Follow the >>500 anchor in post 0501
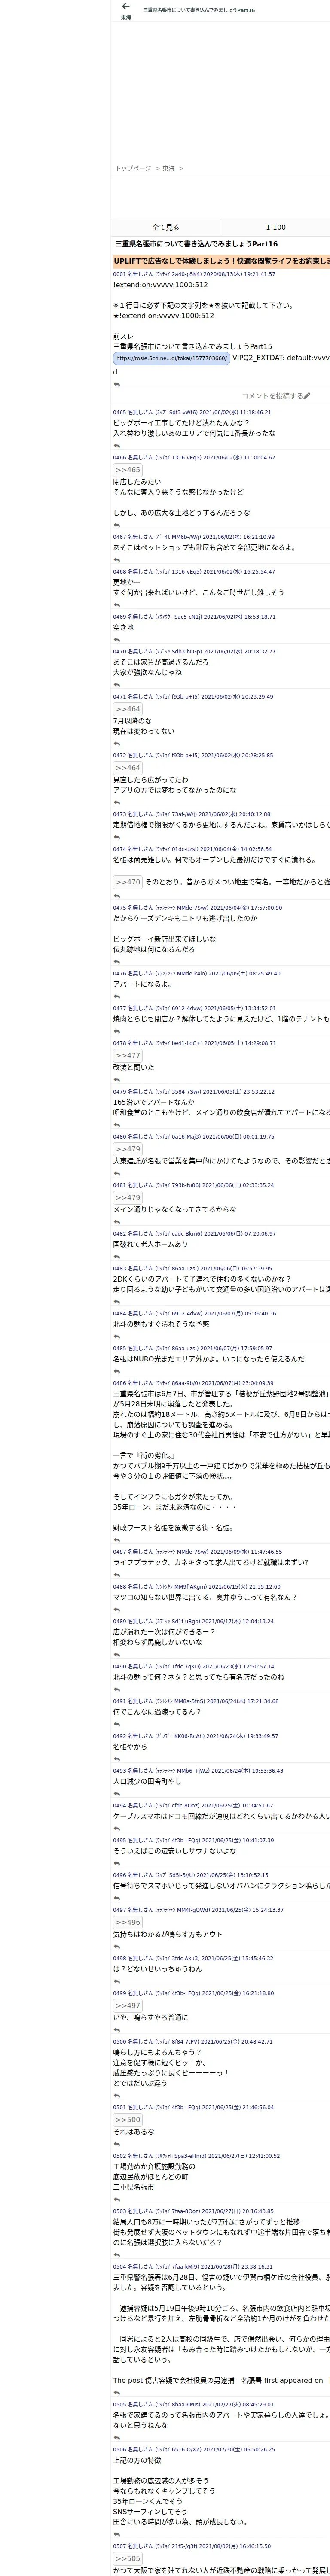The width and height of the screenshot is (330, 2576). click(x=128, y=2120)
